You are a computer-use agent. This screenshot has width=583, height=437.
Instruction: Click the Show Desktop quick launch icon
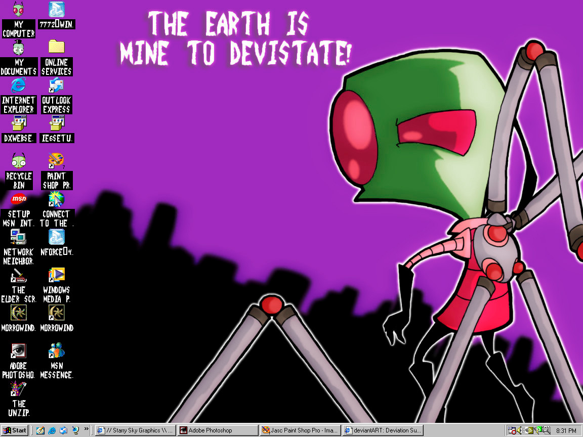pos(40,430)
